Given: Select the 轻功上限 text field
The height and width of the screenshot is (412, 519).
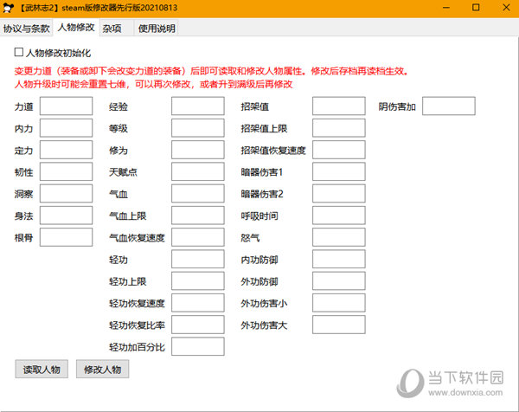Looking at the screenshot, I should tap(198, 280).
